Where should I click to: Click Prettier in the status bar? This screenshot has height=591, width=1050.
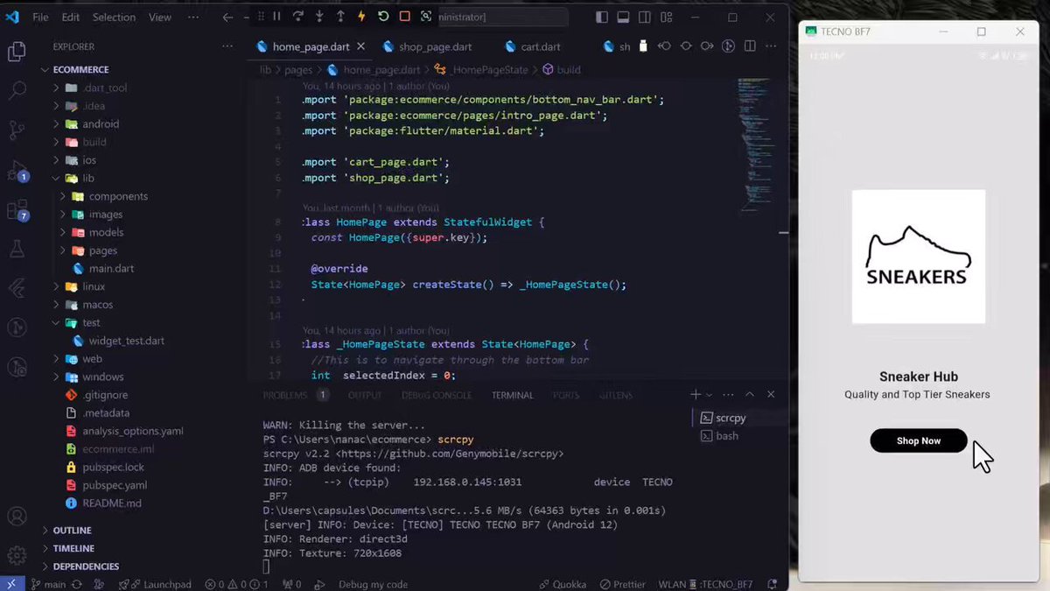coord(623,584)
